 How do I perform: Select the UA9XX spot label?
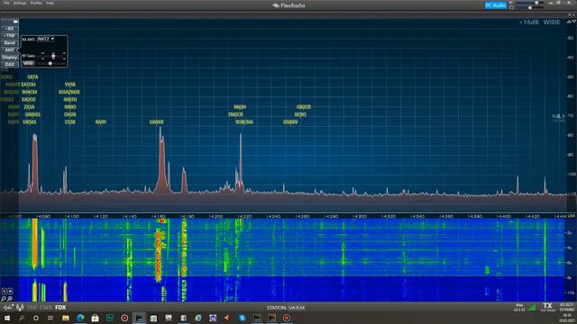click(x=157, y=122)
